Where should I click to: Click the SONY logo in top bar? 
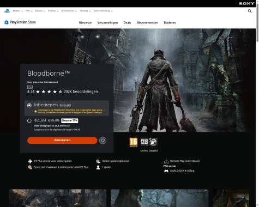pyautogui.click(x=246, y=3)
